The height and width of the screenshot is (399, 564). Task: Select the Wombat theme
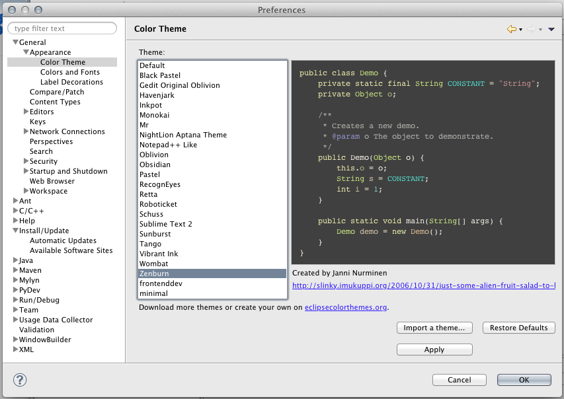212,264
